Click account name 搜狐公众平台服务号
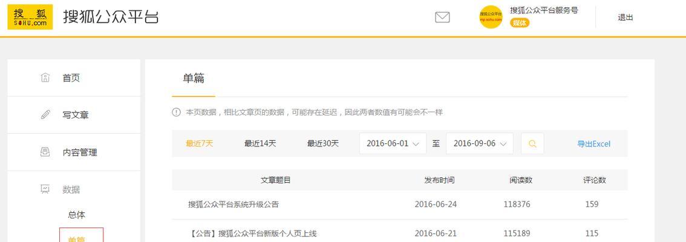 pyautogui.click(x=544, y=10)
